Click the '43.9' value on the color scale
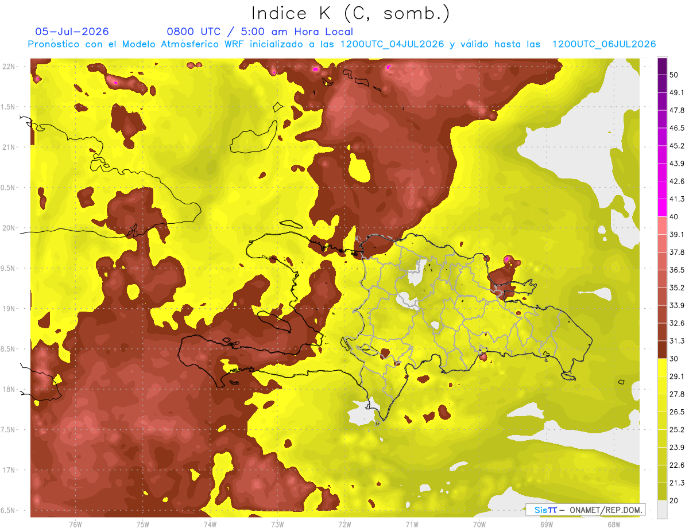Image resolution: width=689 pixels, height=532 pixels. pyautogui.click(x=677, y=164)
